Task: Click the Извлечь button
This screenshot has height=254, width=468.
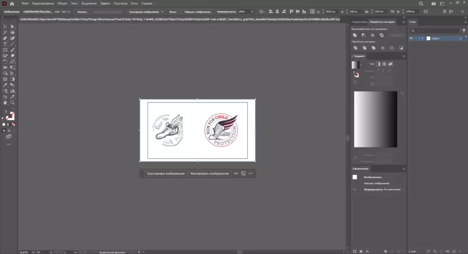Action: (x=82, y=11)
